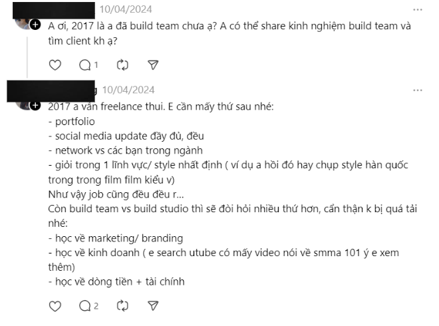Reply to the freelance advice post
439x326 pixels.
pyautogui.click(x=85, y=306)
